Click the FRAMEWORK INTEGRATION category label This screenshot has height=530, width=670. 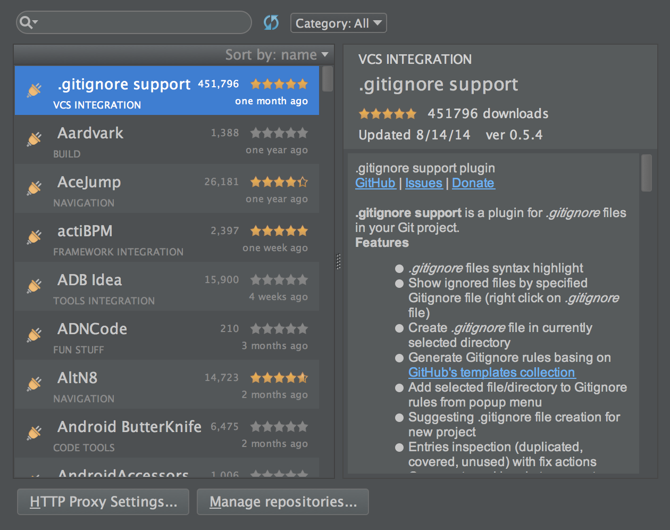(x=119, y=252)
